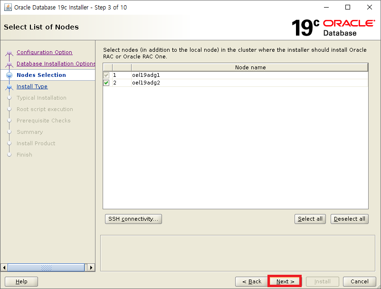
Task: Select Nodes Selection step in sidebar
Action: point(41,75)
